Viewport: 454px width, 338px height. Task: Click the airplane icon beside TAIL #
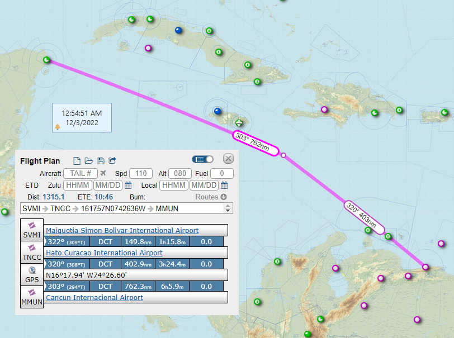click(103, 173)
